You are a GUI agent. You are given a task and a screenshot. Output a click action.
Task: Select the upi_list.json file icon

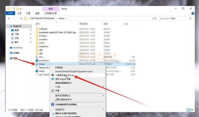(37, 75)
